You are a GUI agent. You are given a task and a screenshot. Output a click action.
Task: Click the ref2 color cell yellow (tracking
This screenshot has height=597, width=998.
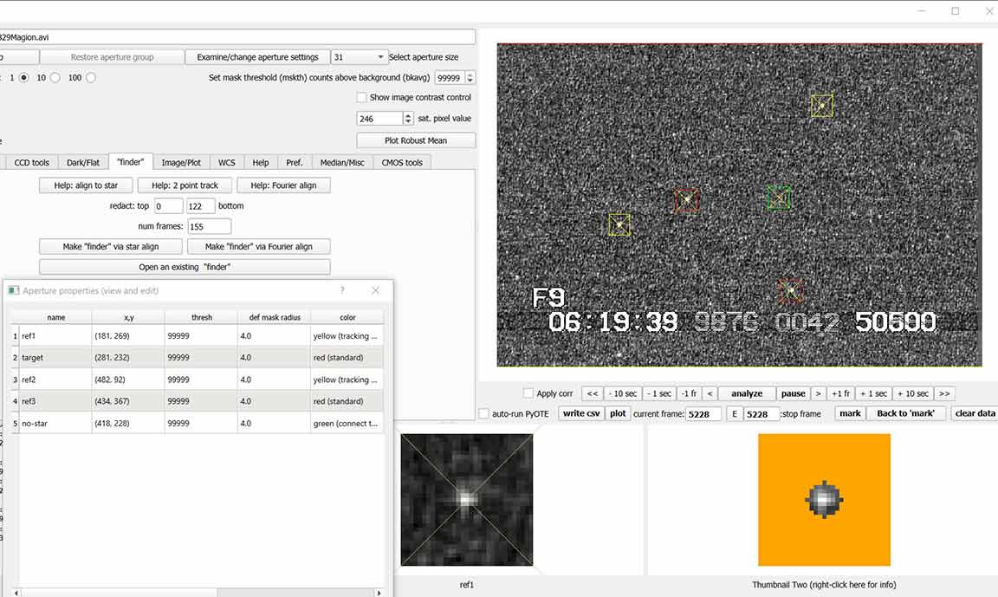click(x=347, y=380)
